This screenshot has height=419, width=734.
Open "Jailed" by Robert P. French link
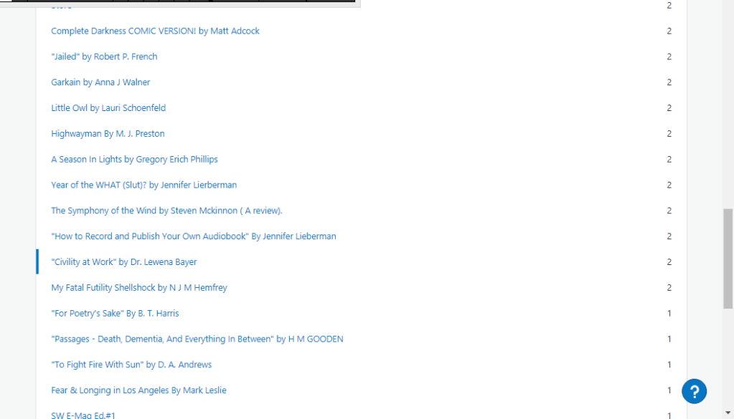click(104, 57)
